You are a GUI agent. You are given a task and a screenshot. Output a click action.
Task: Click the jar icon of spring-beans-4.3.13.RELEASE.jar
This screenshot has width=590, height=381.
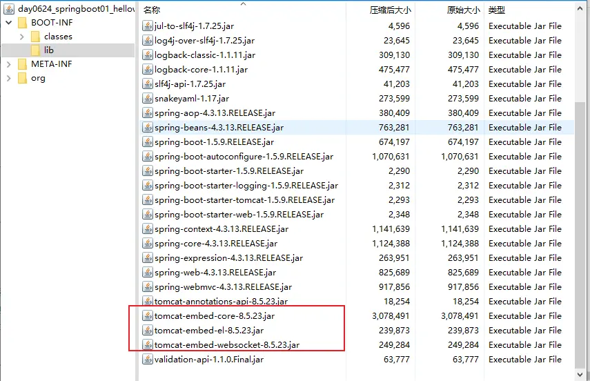tap(147, 128)
